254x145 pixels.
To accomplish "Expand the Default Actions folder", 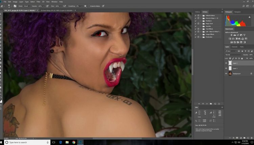I will tap(201, 16).
